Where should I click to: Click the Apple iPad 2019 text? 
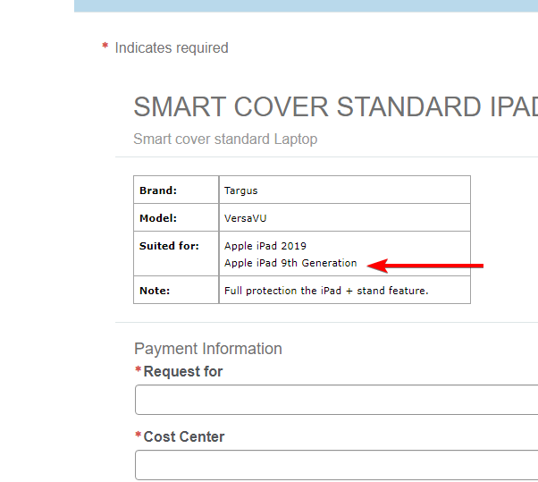pos(265,246)
